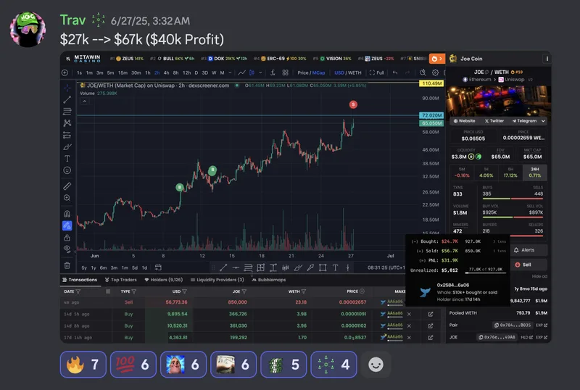Expand the socials dropdown chevron beside Telegram
The width and height of the screenshot is (580, 390).
point(543,121)
